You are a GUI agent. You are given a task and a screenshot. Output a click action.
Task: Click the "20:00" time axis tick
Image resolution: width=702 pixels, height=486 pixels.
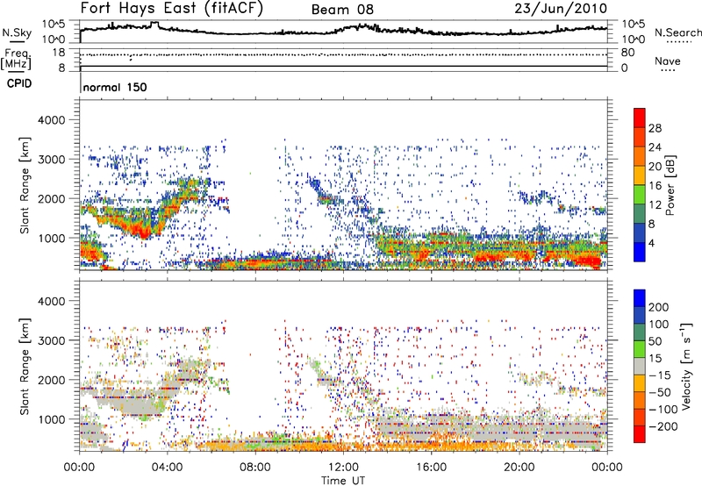pyautogui.click(x=519, y=468)
